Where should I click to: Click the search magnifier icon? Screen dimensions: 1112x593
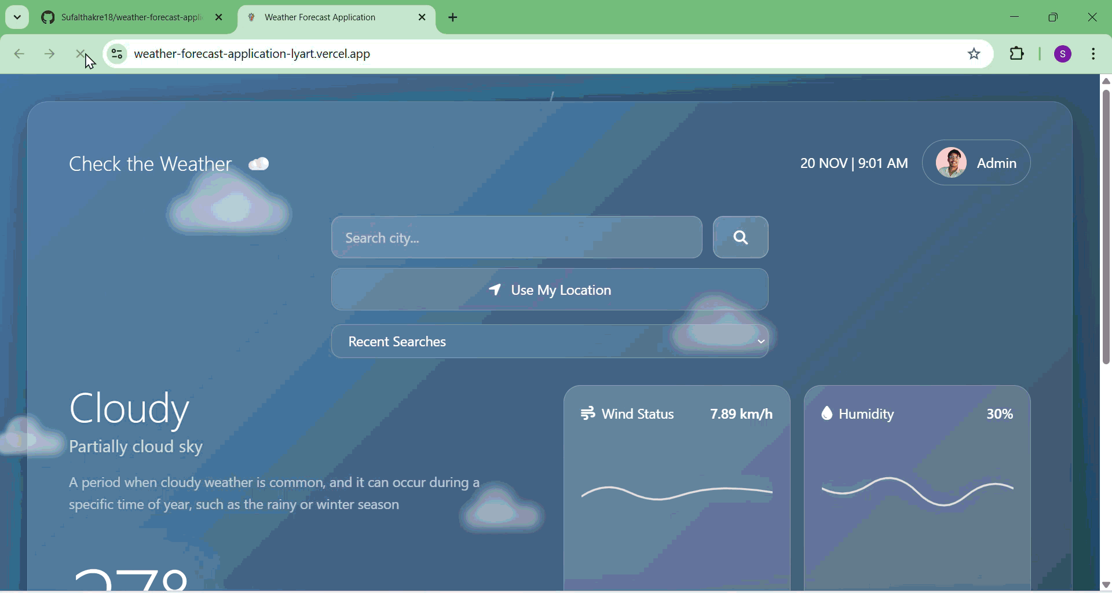point(740,237)
